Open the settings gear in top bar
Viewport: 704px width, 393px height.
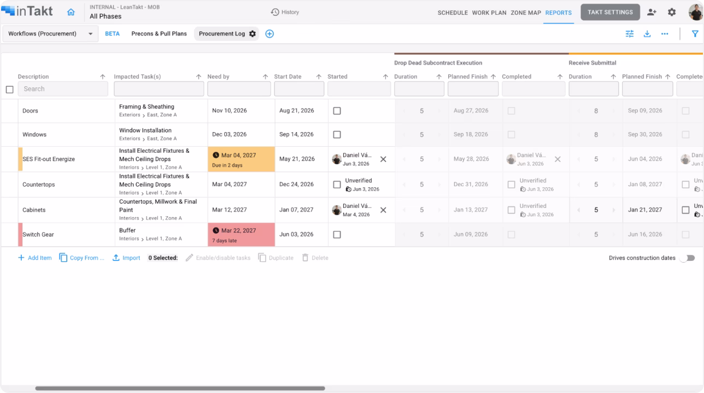(x=672, y=12)
